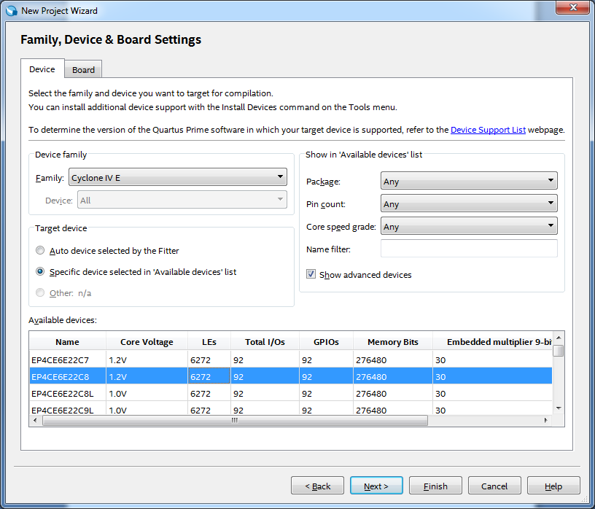Open the Family dropdown showing Cyclone IV E
This screenshot has height=509, width=595.
[x=178, y=177]
